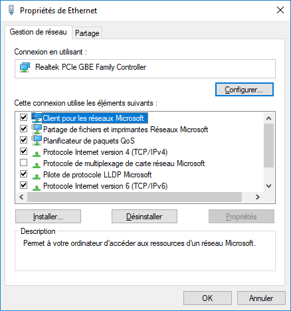Click the horizontal scroll right arrow

(258, 197)
